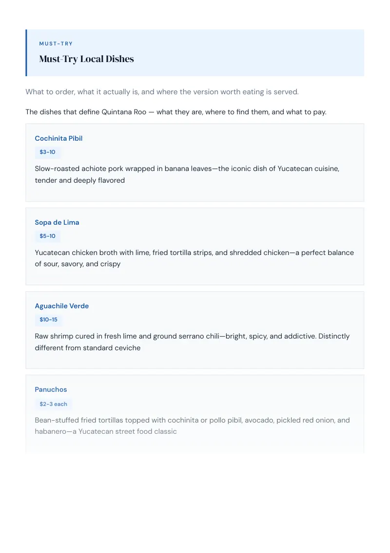
Task: Click the $5-10 price tag
Action: [x=47, y=236]
